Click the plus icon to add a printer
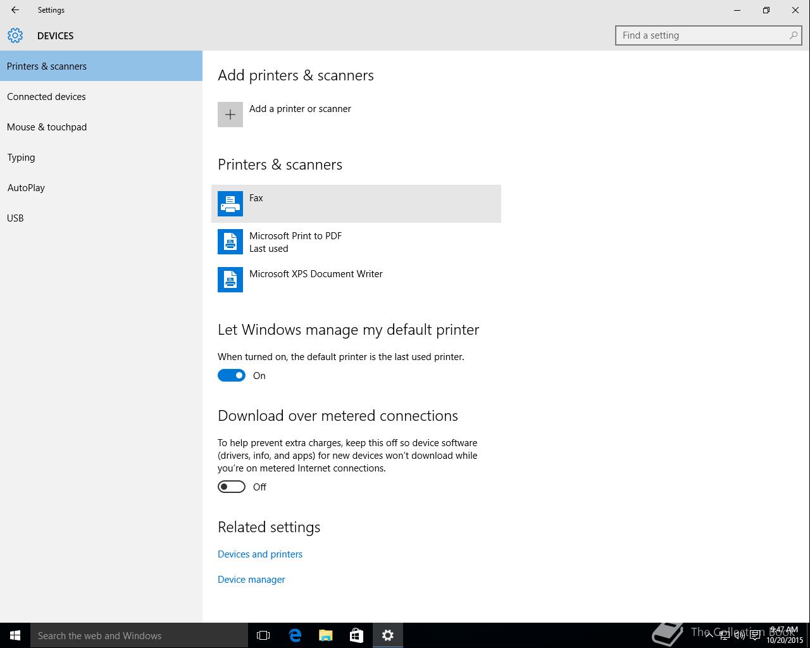 [230, 115]
